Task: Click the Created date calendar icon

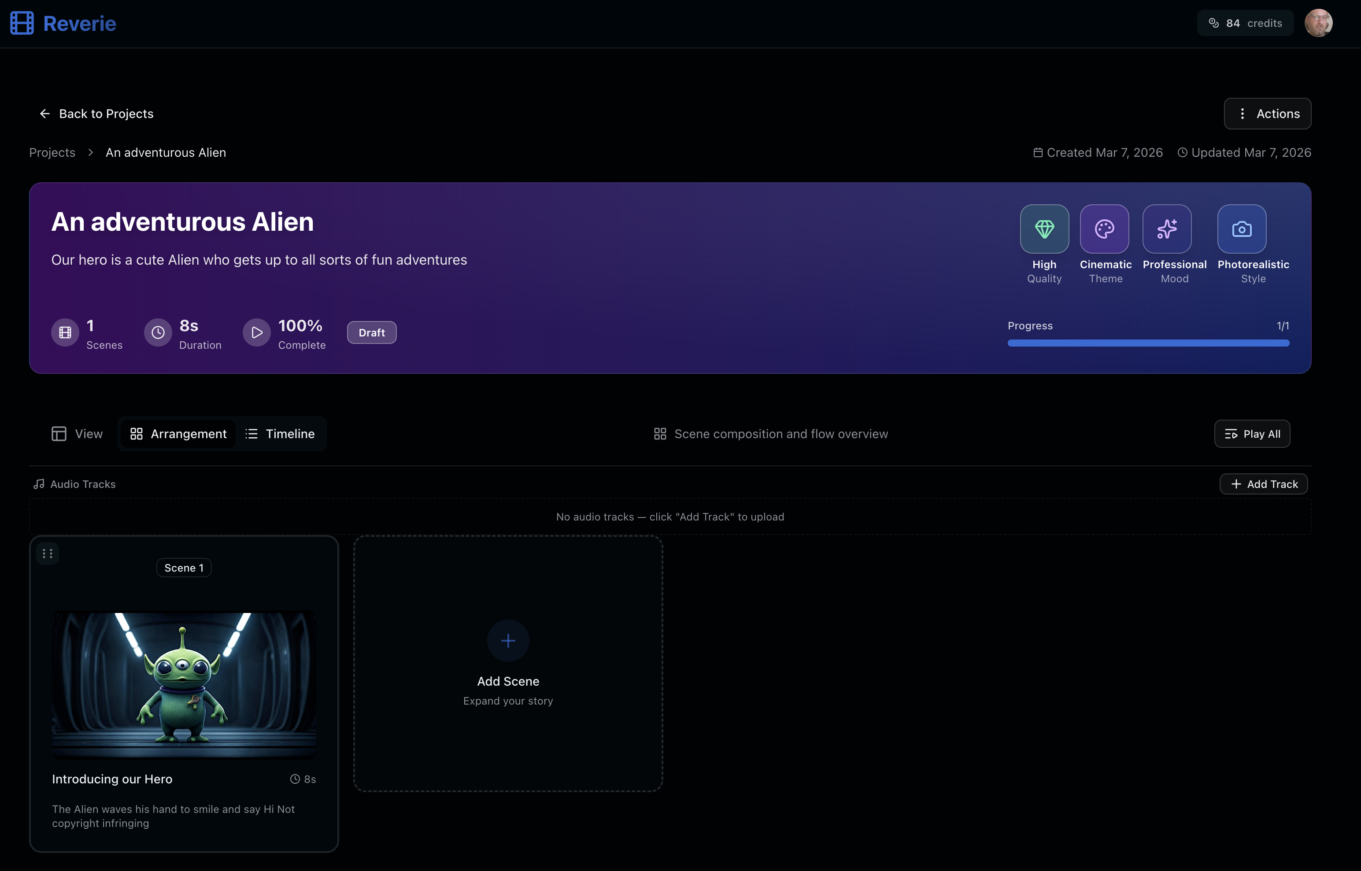Action: click(1038, 153)
